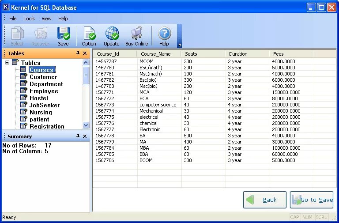Click the Back button
The width and height of the screenshot is (339, 223).
(x=265, y=200)
